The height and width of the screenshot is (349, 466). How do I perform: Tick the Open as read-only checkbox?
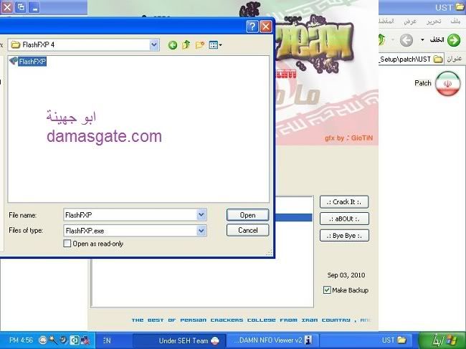[67, 244]
